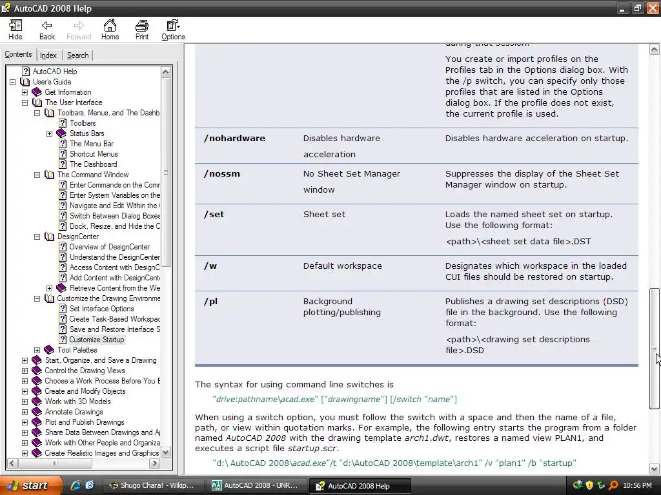Click Work with 3D Models book icon
The height and width of the screenshot is (495, 661).
pos(37,402)
